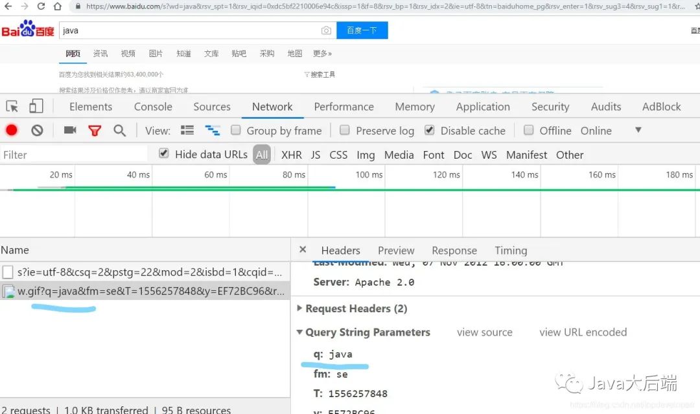
Task: Expand Request Headers (2) section
Action: pos(299,308)
